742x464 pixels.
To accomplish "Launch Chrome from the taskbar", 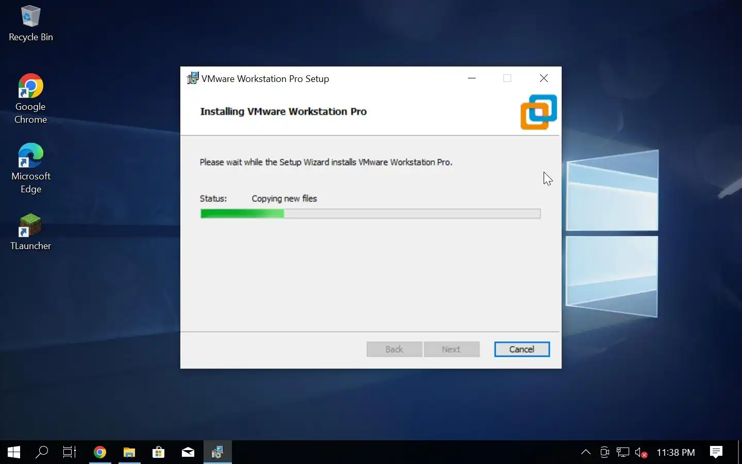I will (x=100, y=452).
